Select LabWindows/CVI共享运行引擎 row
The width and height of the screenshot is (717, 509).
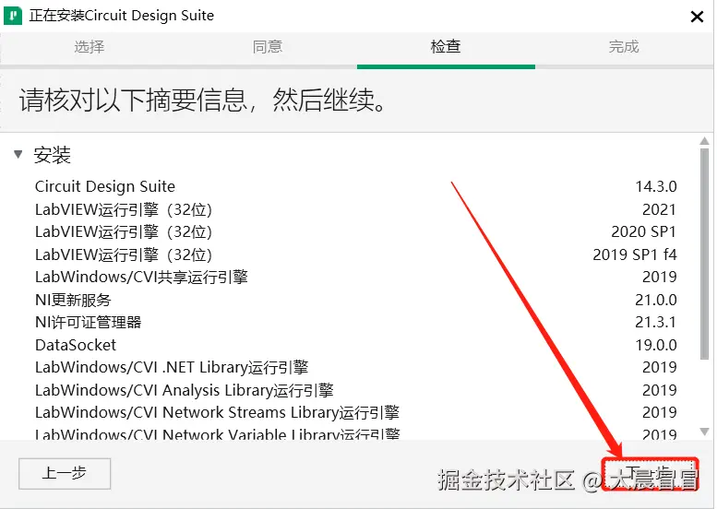[x=356, y=277]
